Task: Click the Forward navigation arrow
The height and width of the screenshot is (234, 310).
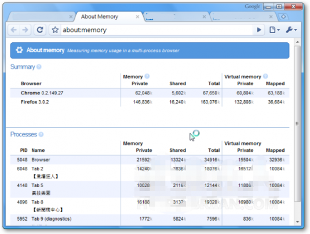Action: tap(25, 30)
